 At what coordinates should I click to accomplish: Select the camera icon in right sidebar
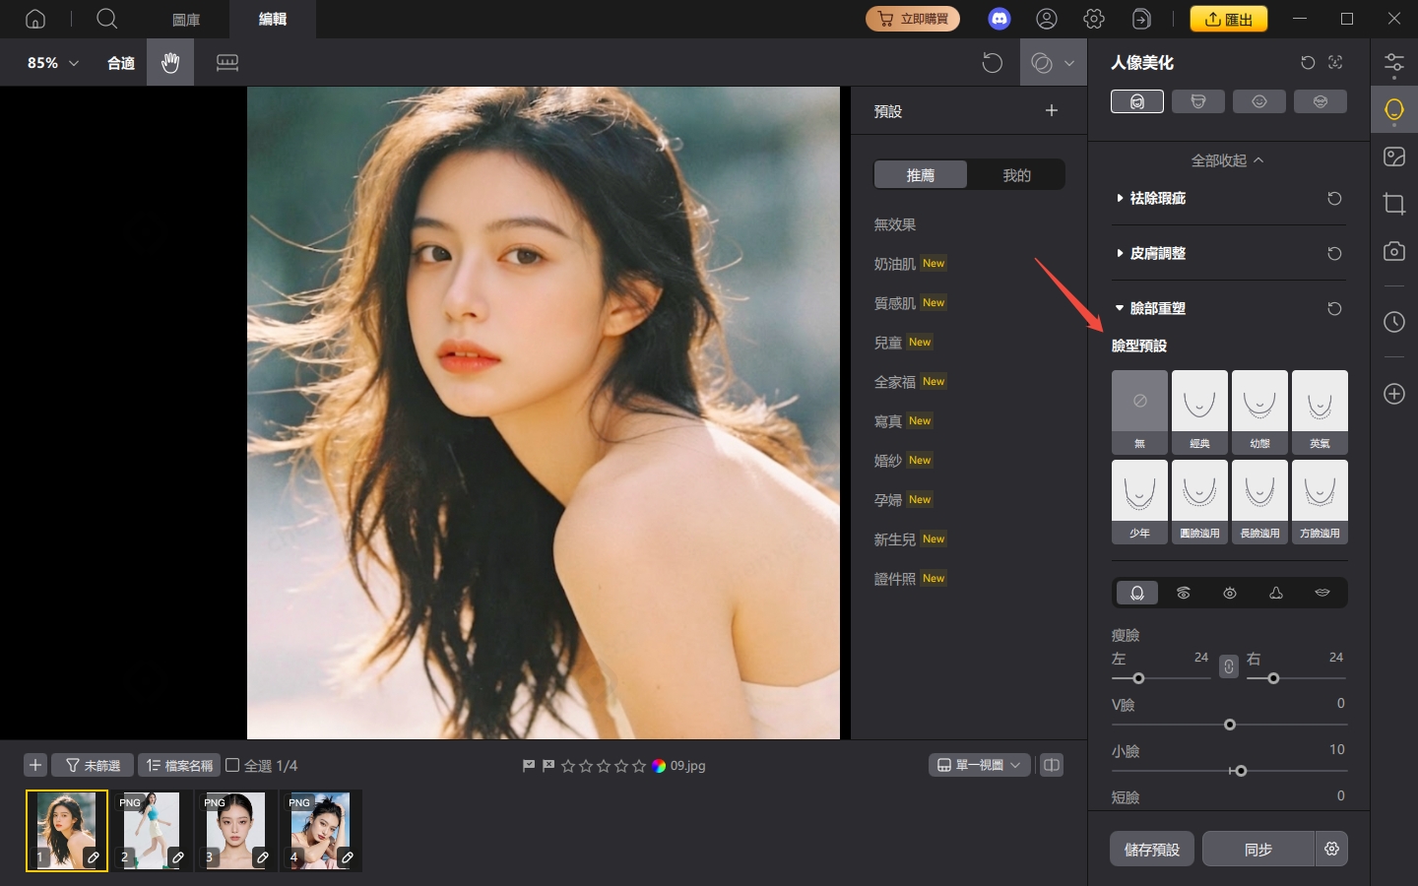coord(1394,251)
